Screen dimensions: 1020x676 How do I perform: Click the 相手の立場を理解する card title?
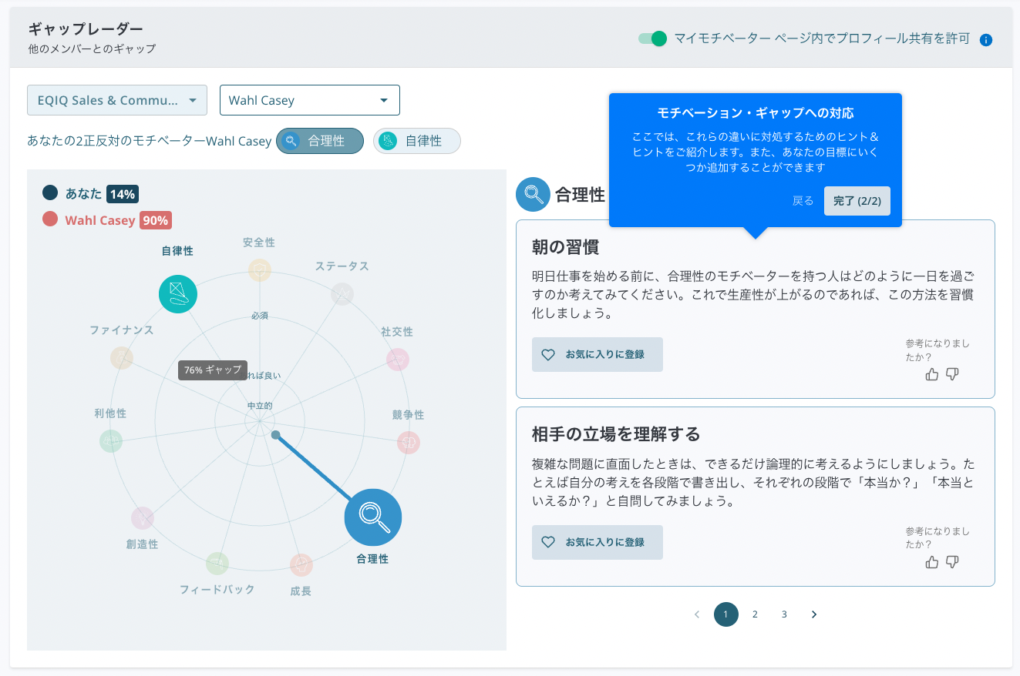616,434
